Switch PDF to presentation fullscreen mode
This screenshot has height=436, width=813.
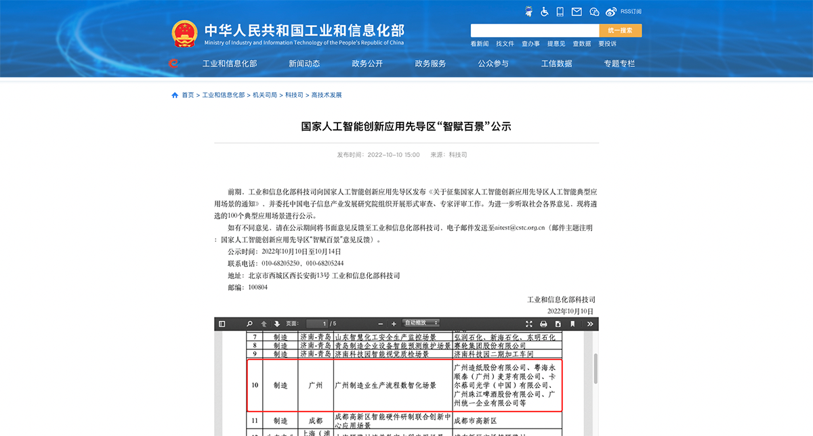click(529, 324)
